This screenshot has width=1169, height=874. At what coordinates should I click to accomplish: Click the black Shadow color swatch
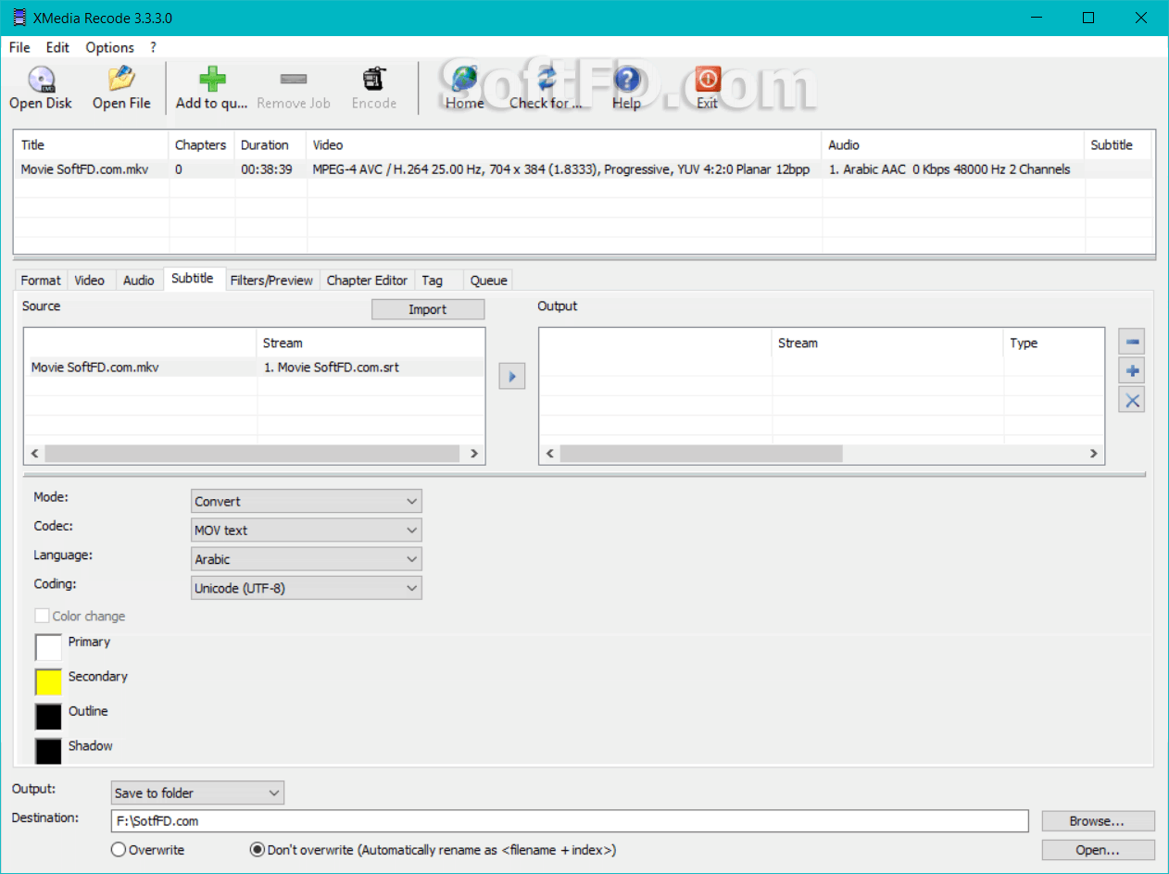[48, 751]
